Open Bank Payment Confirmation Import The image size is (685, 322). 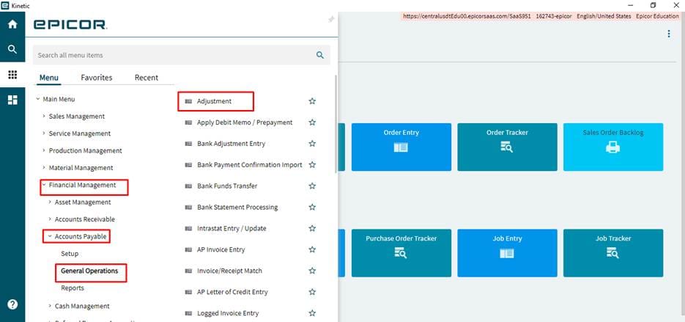coord(249,165)
